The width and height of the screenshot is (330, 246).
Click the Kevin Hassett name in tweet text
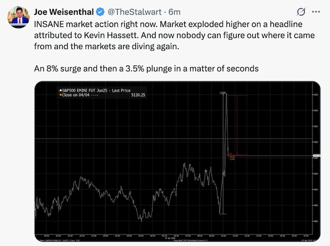(111, 35)
